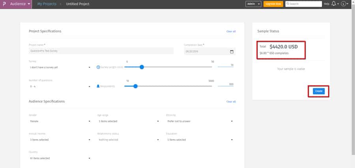
Task: Open the Audience product dropdown
Action: [20, 4]
